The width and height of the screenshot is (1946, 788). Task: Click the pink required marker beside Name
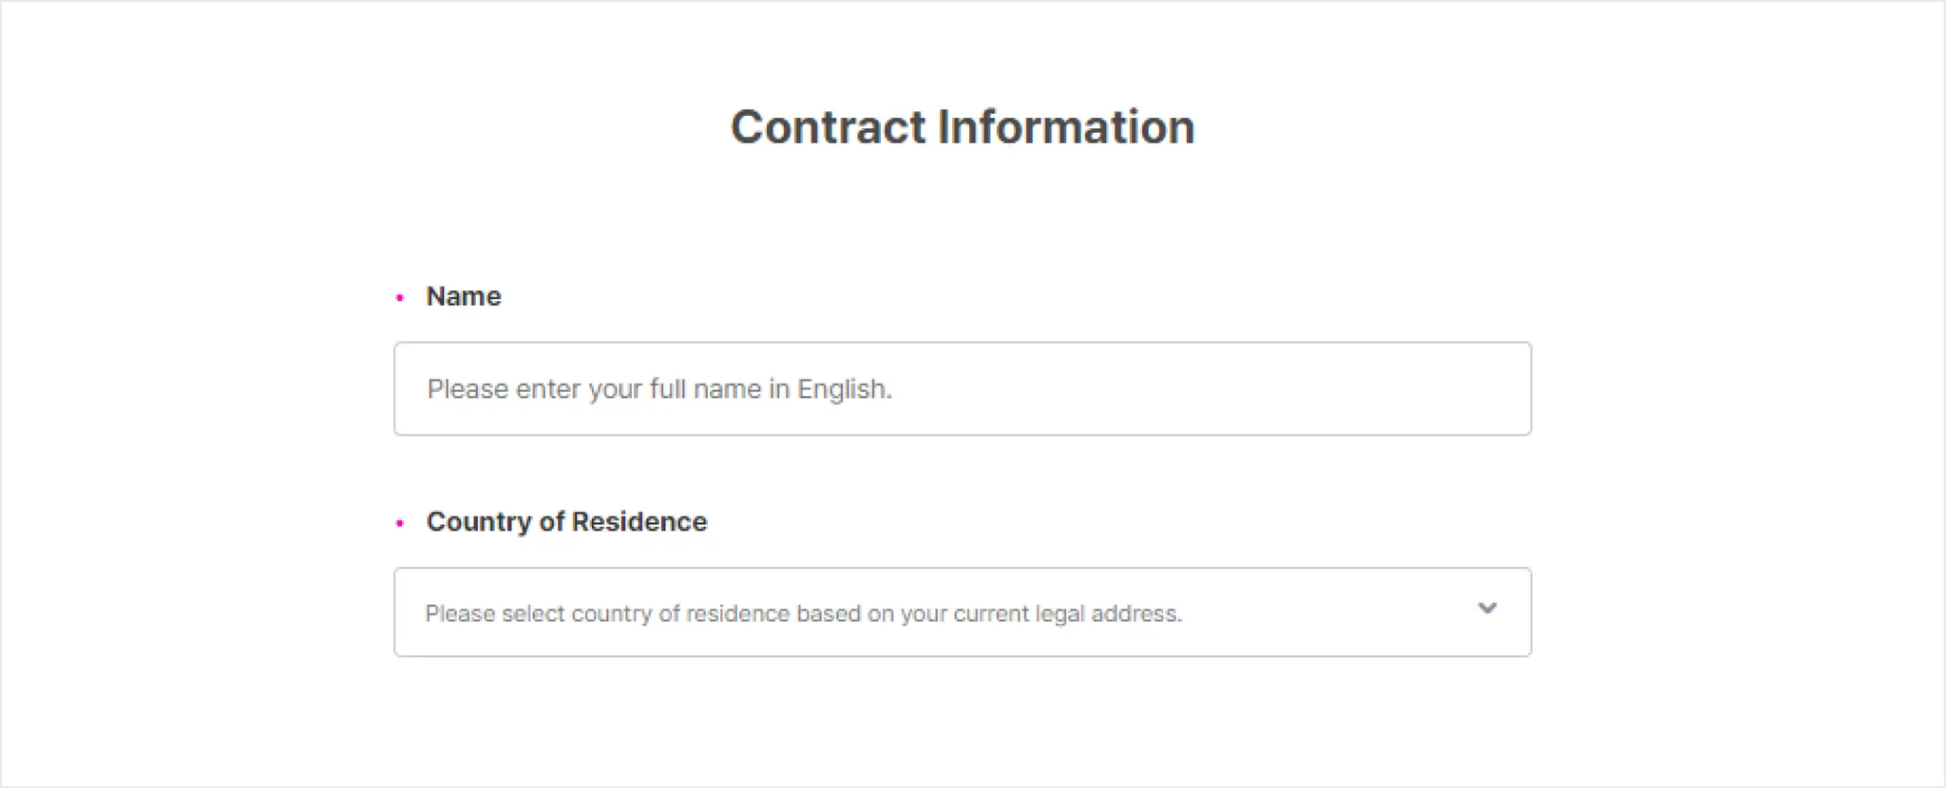[400, 298]
